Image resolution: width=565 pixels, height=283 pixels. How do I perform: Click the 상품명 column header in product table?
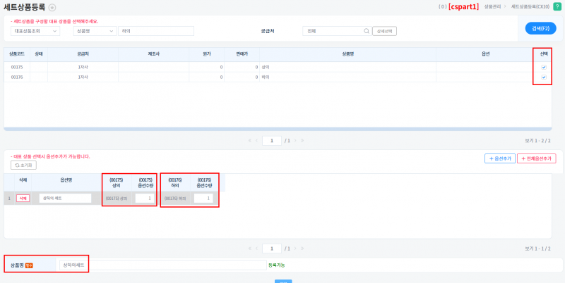point(347,54)
